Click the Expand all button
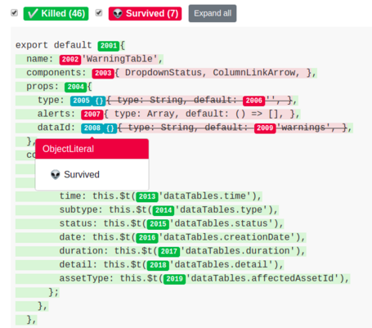Viewport: 372px width, 328px height. tap(213, 13)
